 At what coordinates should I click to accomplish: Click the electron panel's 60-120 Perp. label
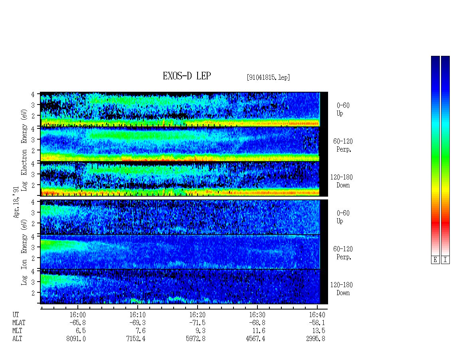[343, 145]
